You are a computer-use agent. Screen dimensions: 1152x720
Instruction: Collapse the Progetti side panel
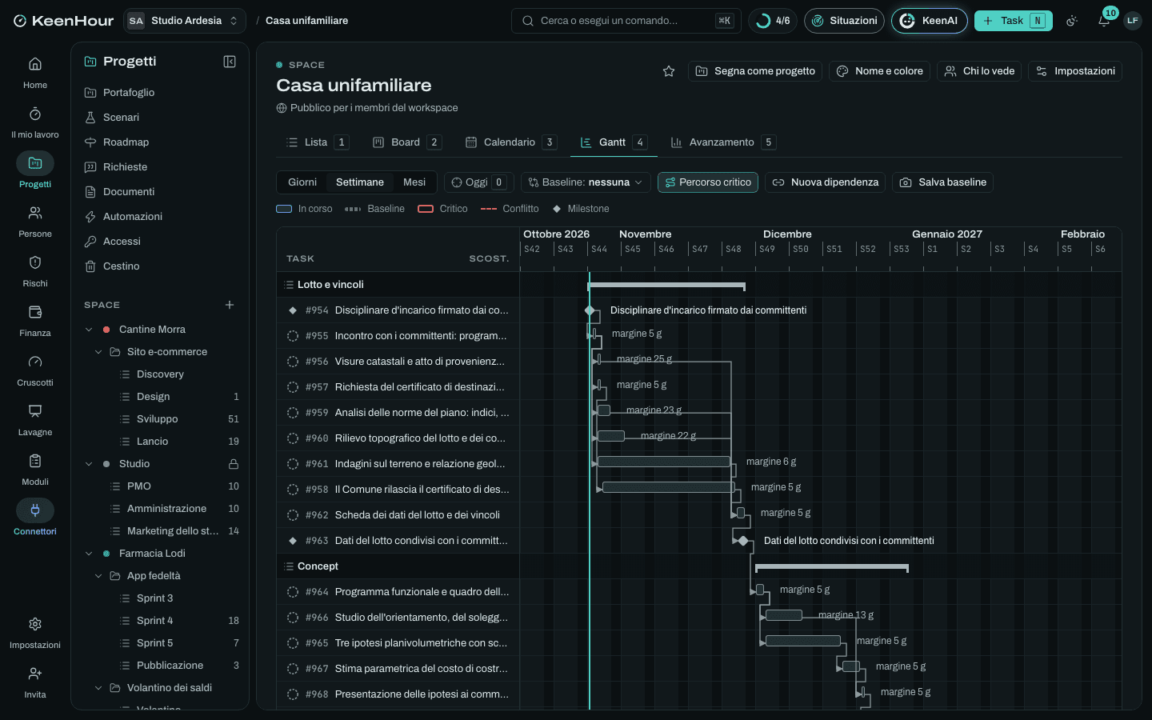[x=230, y=62]
